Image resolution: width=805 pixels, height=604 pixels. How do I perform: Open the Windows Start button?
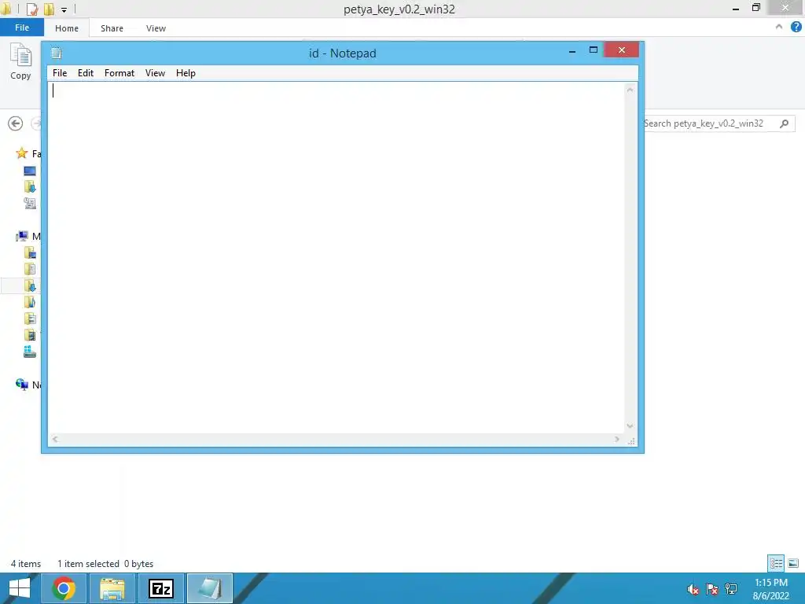point(20,588)
